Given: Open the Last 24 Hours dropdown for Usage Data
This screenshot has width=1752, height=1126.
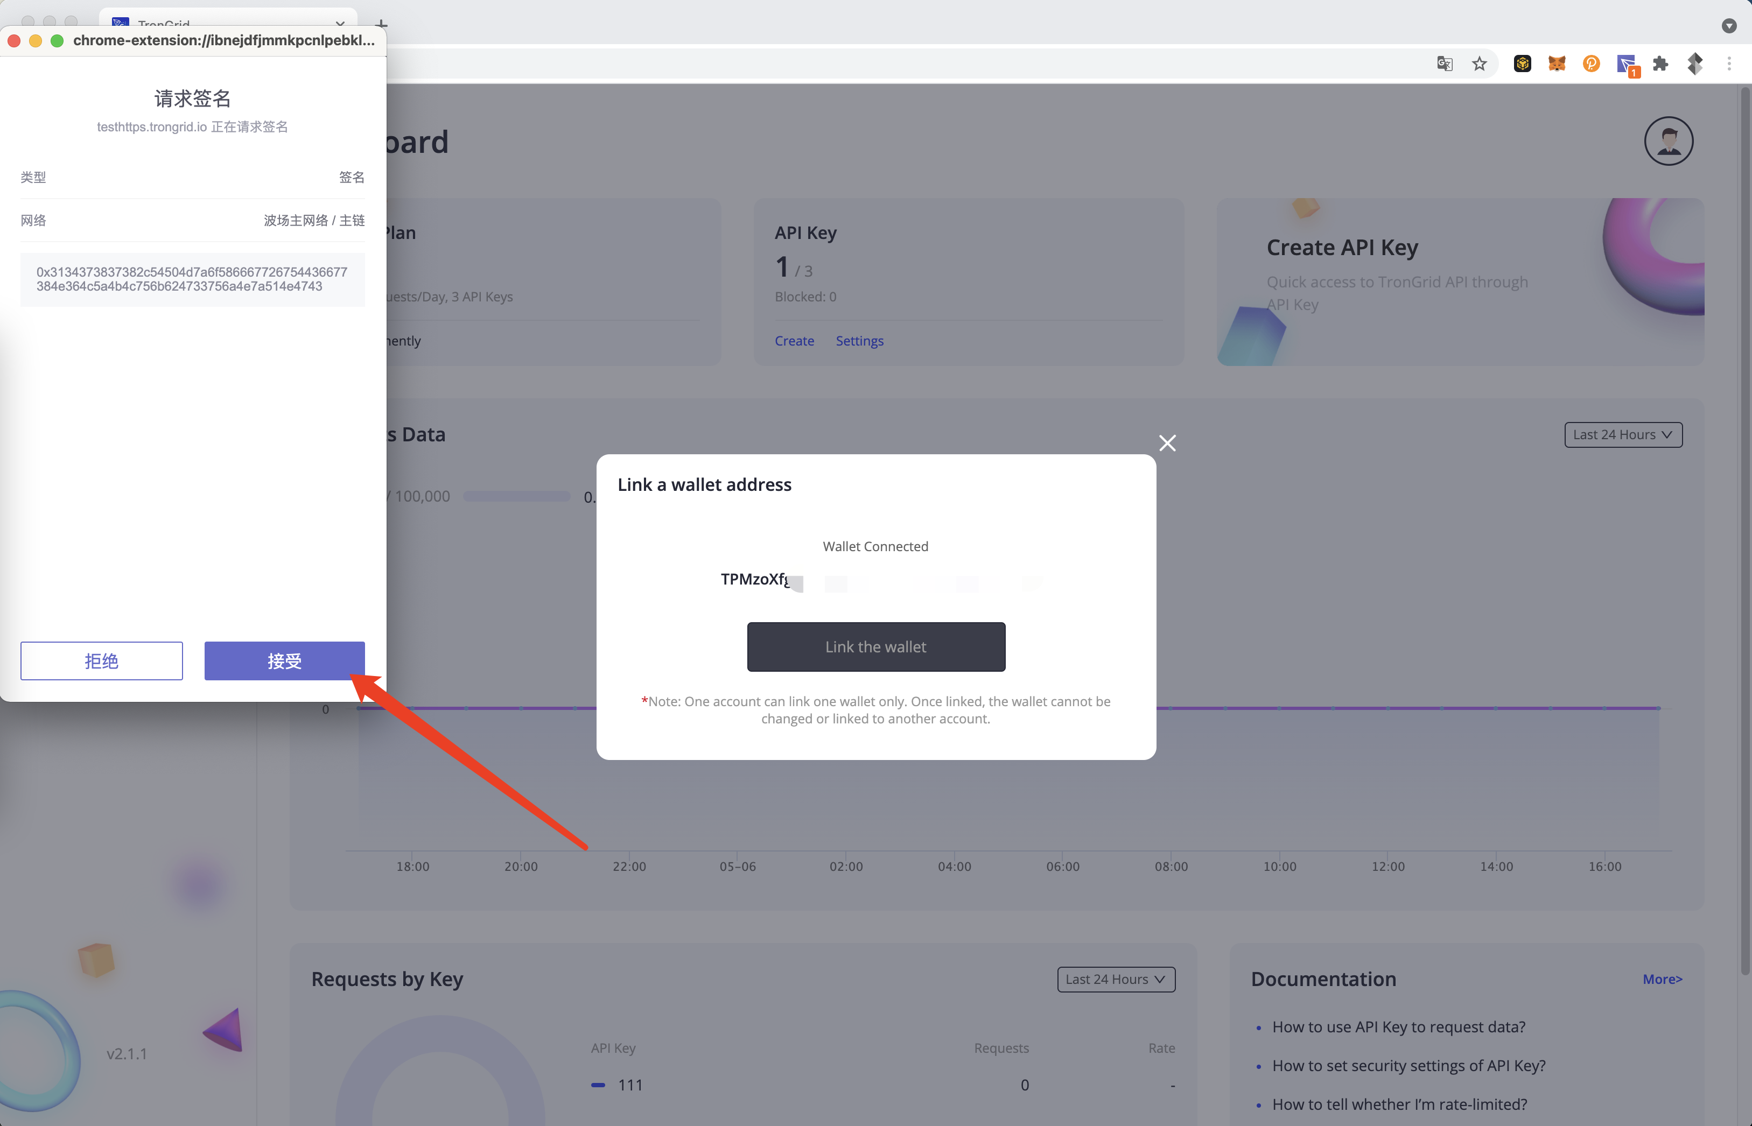Looking at the screenshot, I should 1623,434.
